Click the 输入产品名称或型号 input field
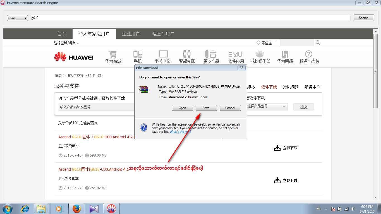Viewport: 381px width, 214px height. [97, 107]
